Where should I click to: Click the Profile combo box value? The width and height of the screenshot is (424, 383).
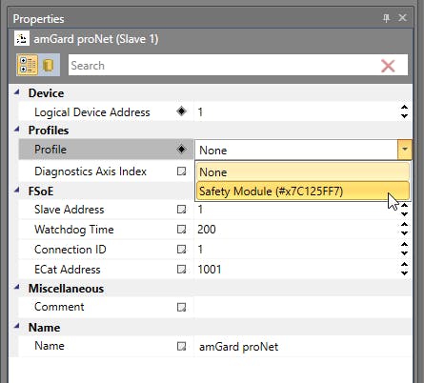click(x=296, y=150)
